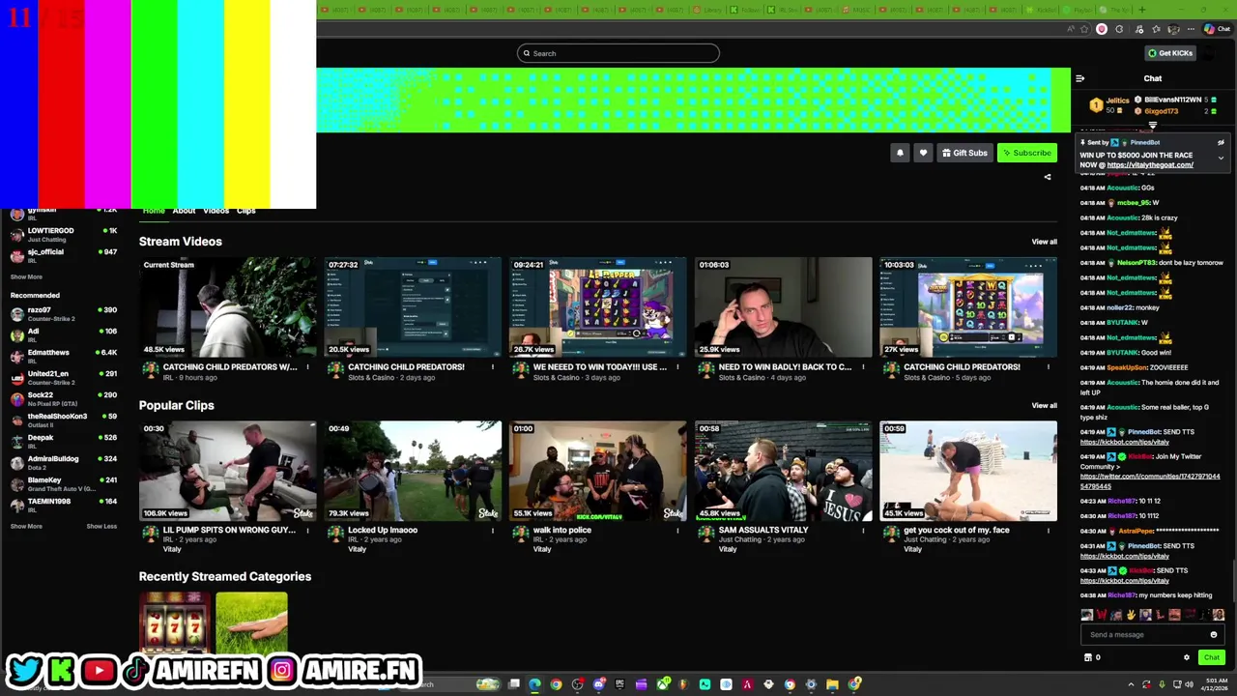The image size is (1237, 696).
Task: Open options for WE NEEED TO WIN video
Action: (x=677, y=366)
